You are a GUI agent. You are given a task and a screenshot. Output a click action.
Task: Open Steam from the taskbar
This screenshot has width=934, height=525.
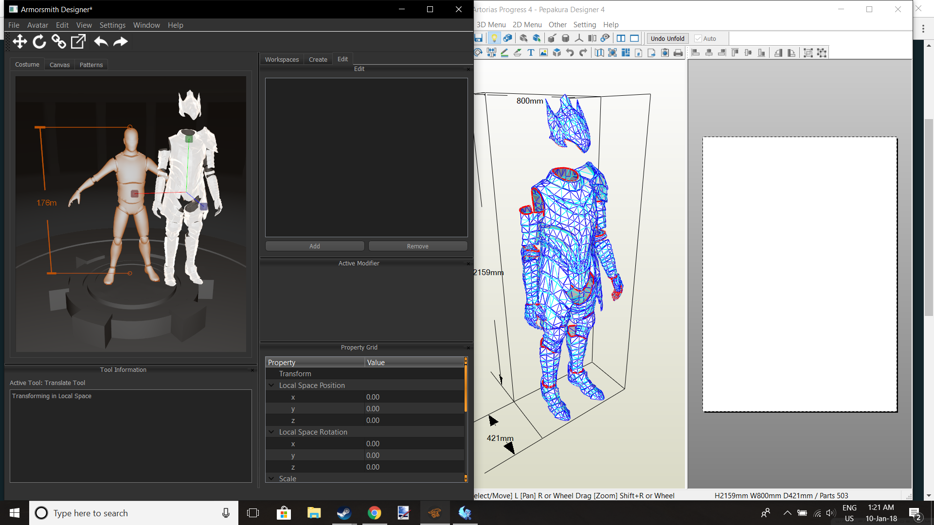[x=344, y=513]
